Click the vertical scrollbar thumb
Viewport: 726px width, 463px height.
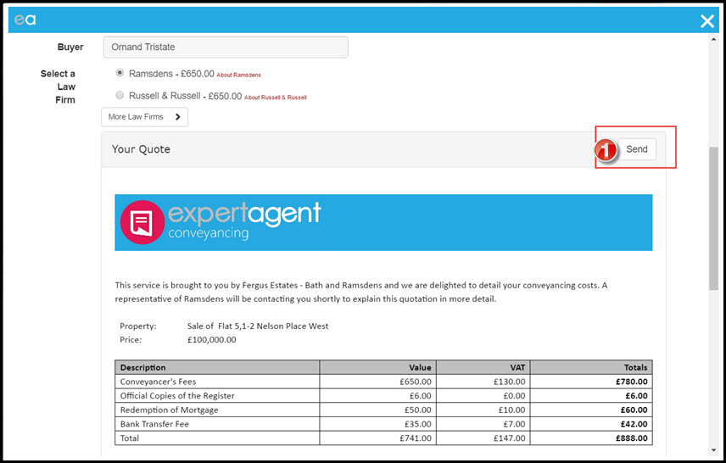713,219
